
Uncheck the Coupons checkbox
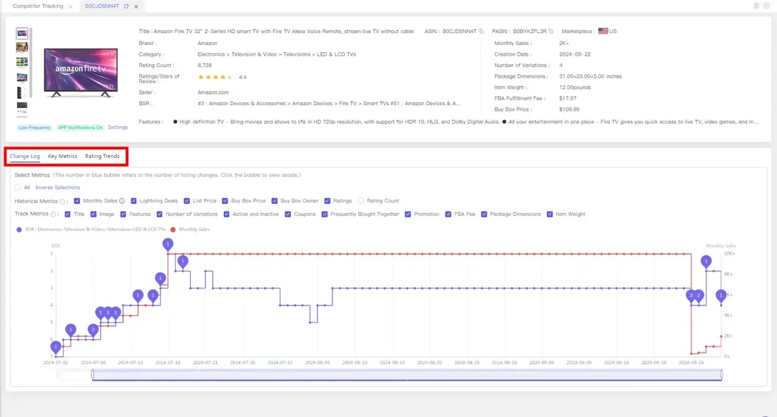point(288,214)
